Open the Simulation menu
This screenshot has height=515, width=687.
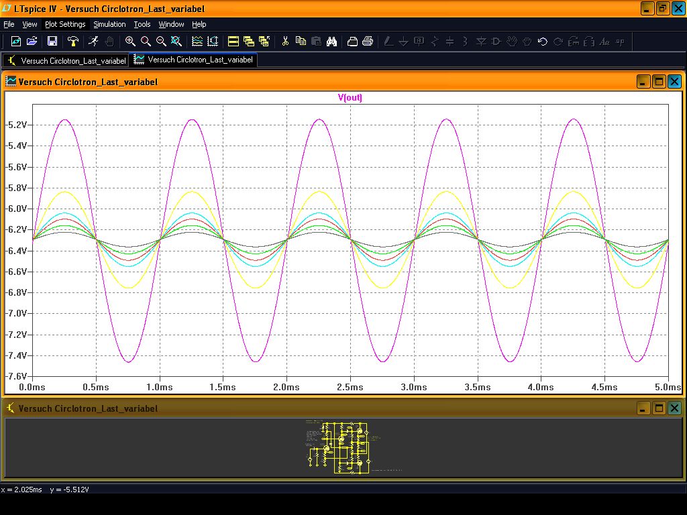tap(109, 24)
